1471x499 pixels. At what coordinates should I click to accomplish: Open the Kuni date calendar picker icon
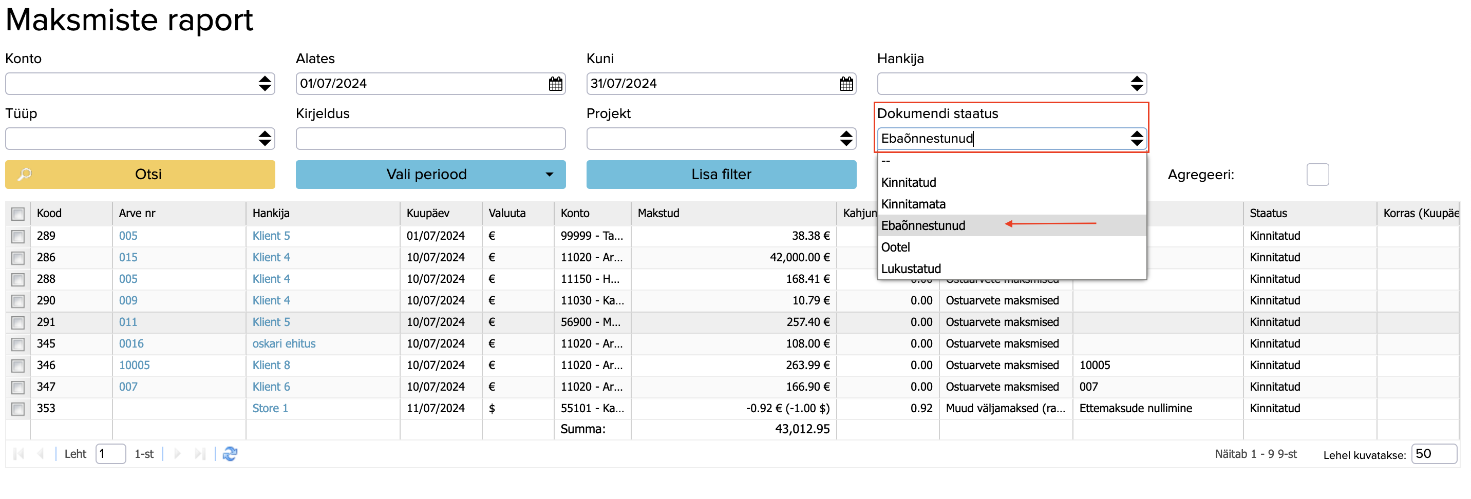(846, 84)
